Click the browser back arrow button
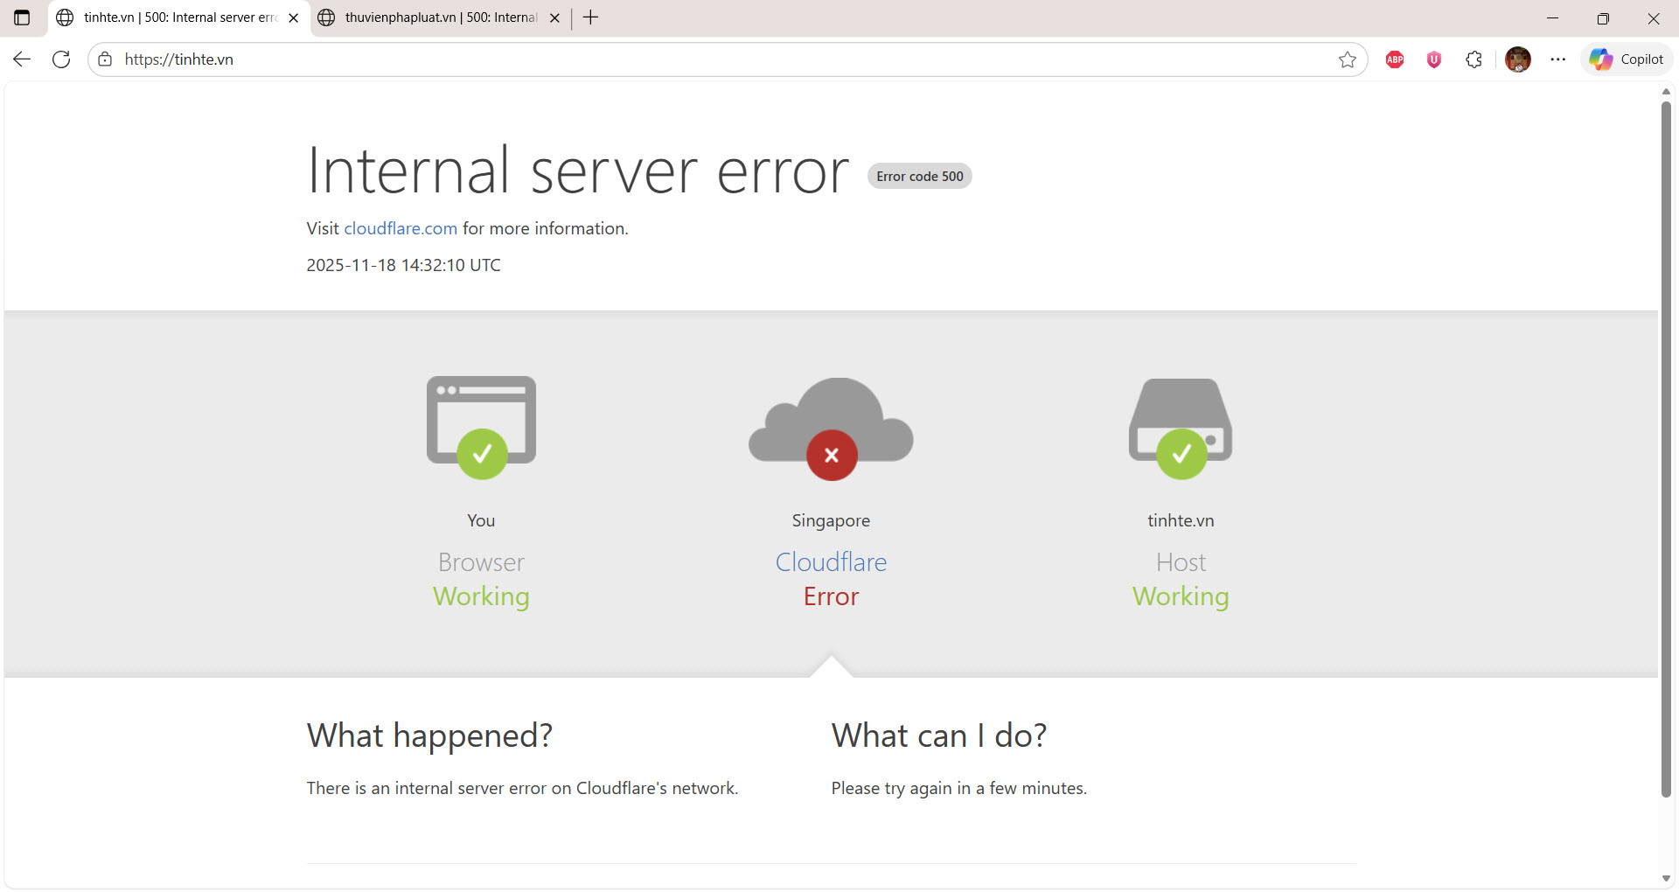 (22, 59)
